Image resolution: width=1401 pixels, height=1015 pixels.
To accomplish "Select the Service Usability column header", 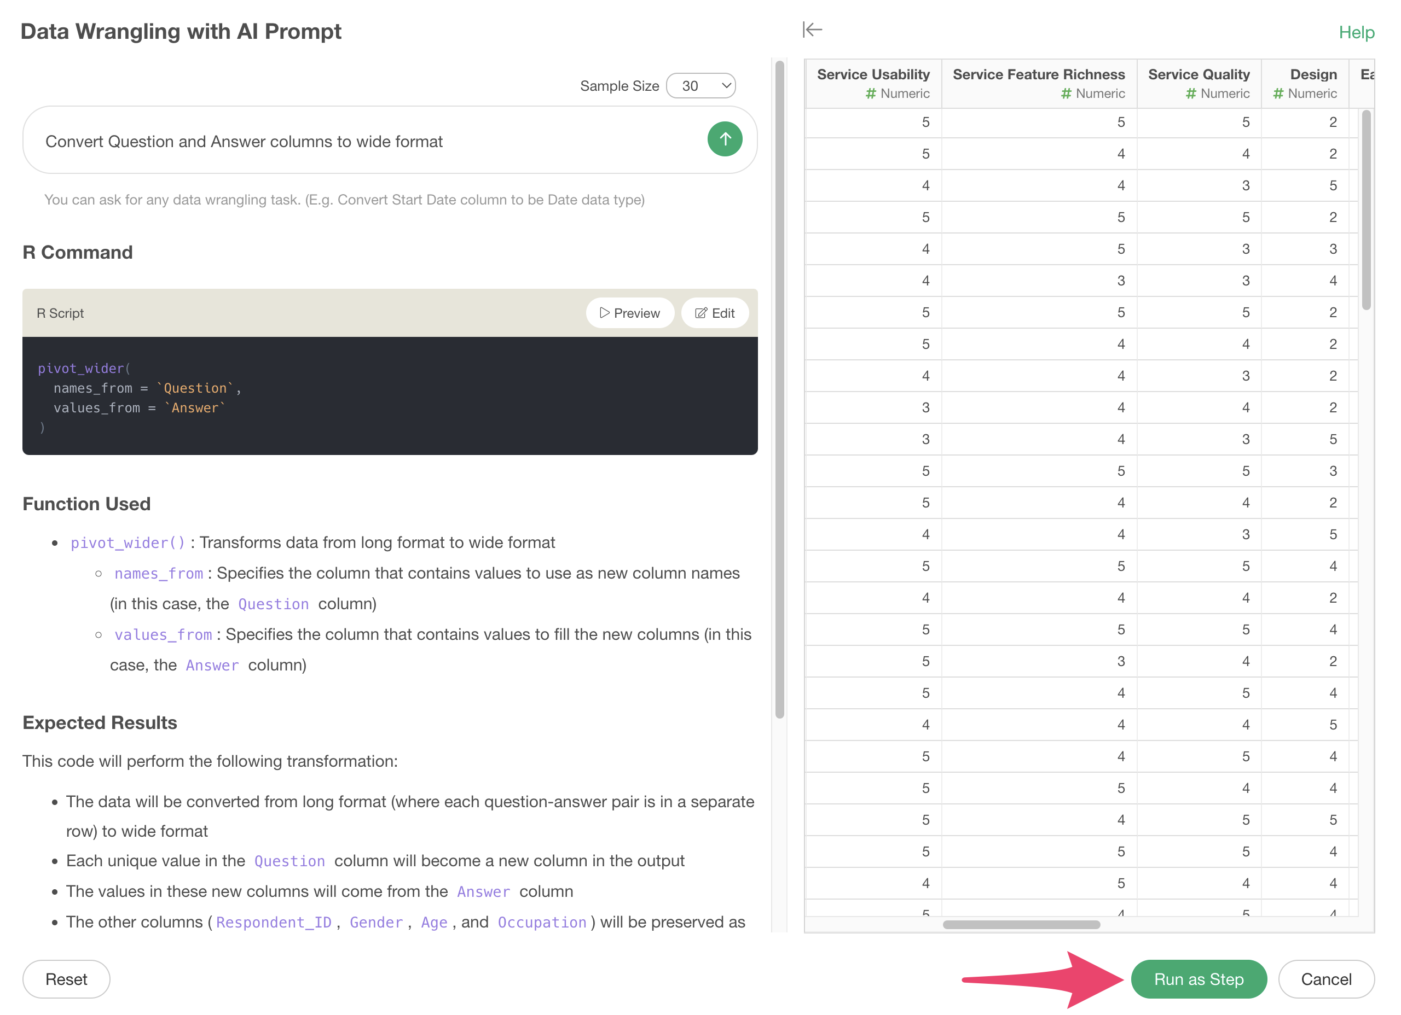I will 873,83.
